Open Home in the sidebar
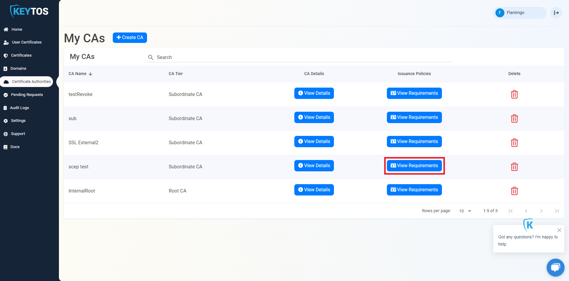This screenshot has height=281, width=569. pyautogui.click(x=13, y=29)
